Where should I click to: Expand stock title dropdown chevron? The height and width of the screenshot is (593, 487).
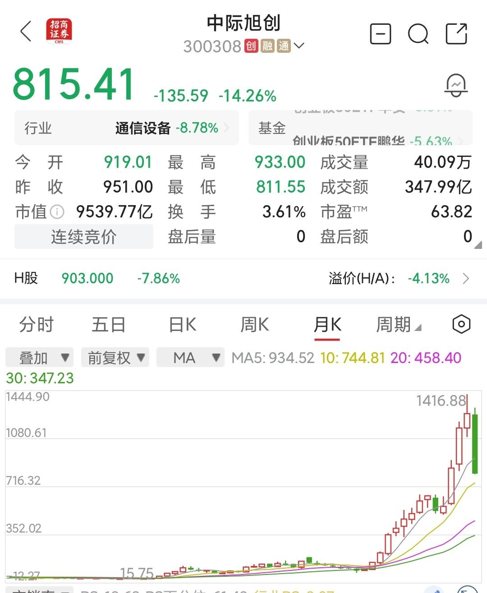[x=299, y=46]
